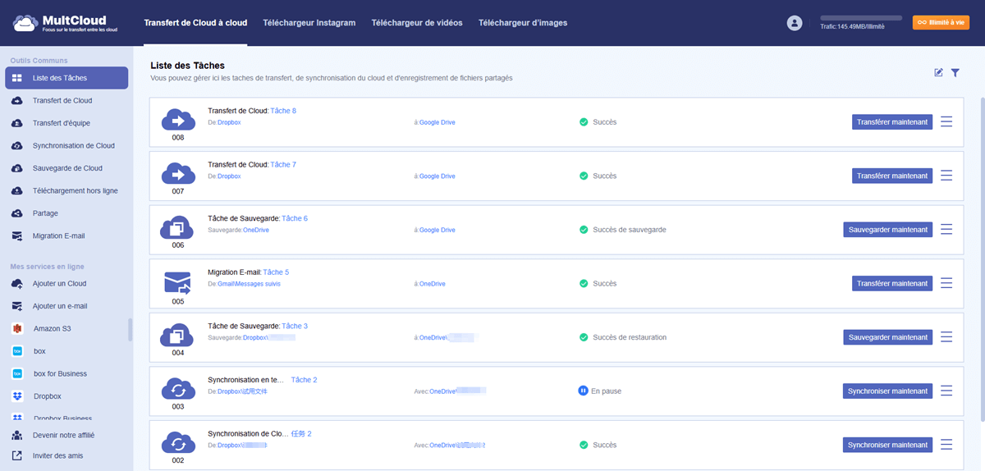
Task: Click Sauvegarder maintenant for Tâche 3
Action: tap(888, 337)
